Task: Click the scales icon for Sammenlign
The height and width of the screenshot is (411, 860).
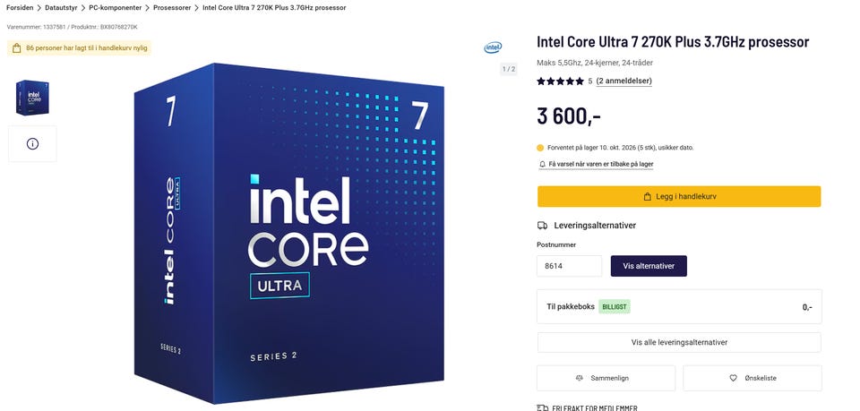Action: tap(580, 378)
